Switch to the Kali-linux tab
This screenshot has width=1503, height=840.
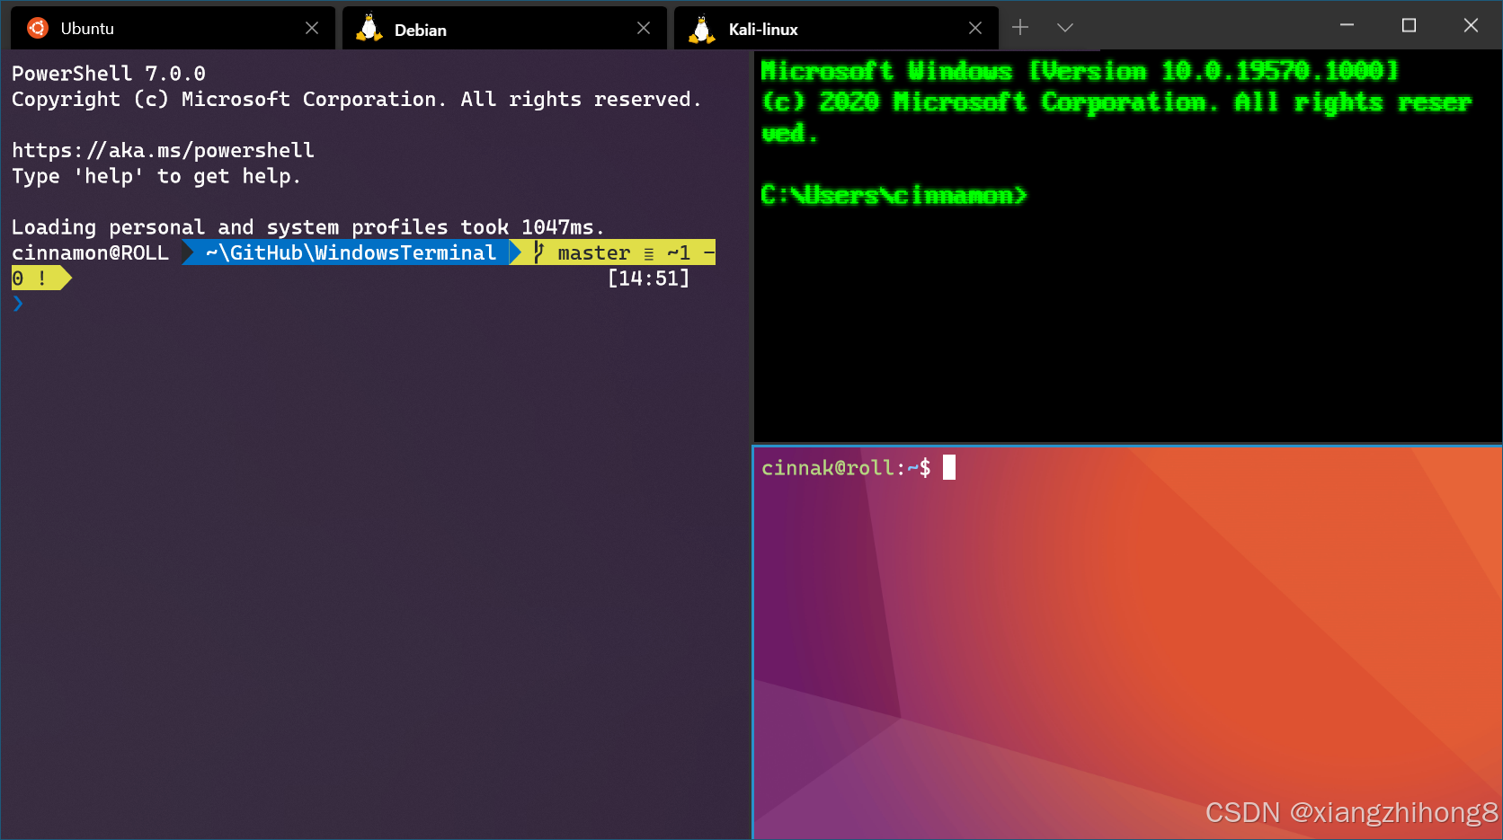(836, 28)
